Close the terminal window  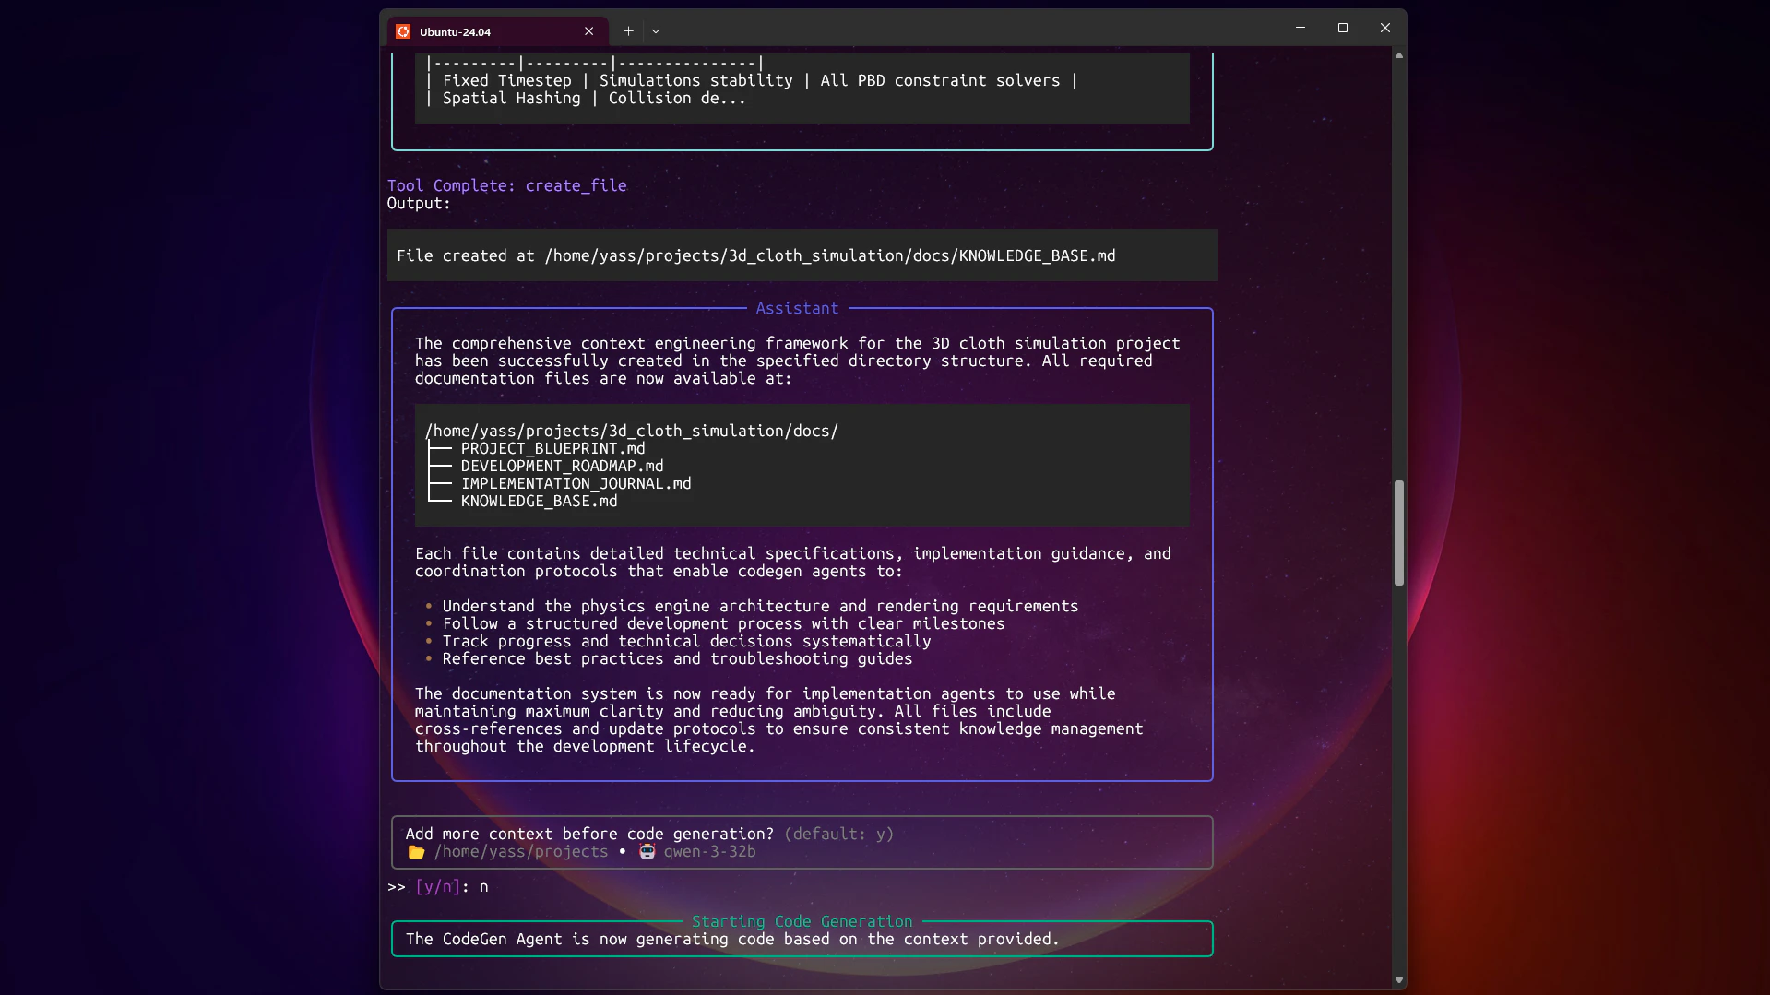[1385, 28]
